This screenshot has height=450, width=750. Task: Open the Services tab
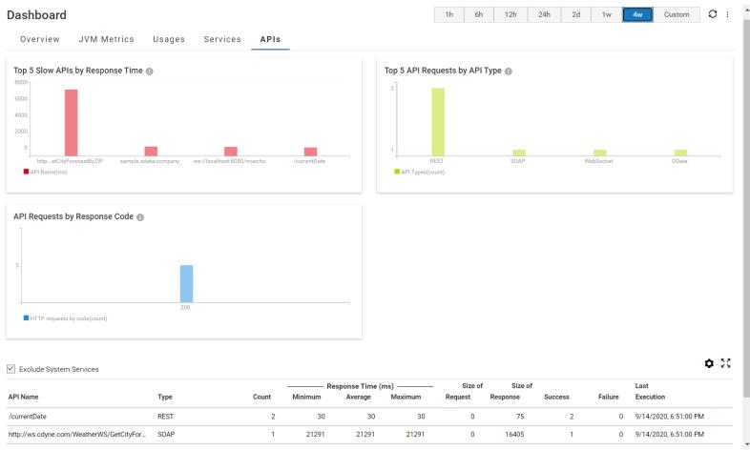pyautogui.click(x=222, y=39)
